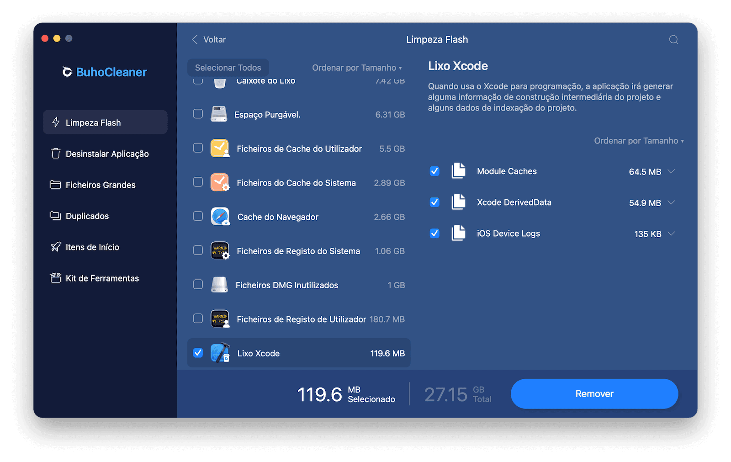
Task: Check the Ficheiros de Registo de Utilizador checkbox
Action: 198,319
